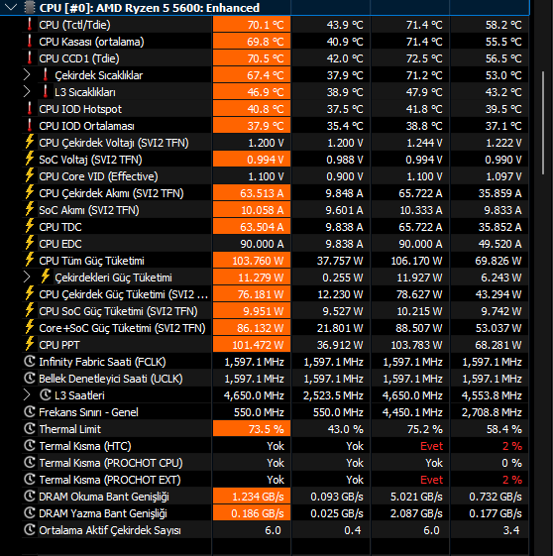
Task: Select the CPU TDC label
Action: 60,227
